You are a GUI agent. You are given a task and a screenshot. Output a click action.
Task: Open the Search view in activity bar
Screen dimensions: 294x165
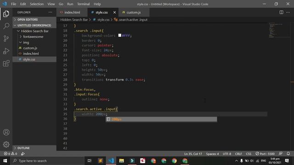click(6, 26)
